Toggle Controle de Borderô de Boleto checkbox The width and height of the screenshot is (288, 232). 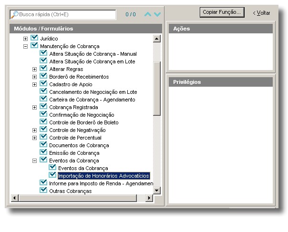[43, 121]
